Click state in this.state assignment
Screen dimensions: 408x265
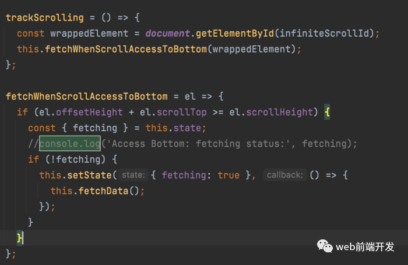click(187, 128)
